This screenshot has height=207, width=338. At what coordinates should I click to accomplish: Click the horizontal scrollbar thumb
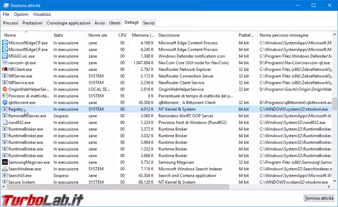click(x=118, y=187)
